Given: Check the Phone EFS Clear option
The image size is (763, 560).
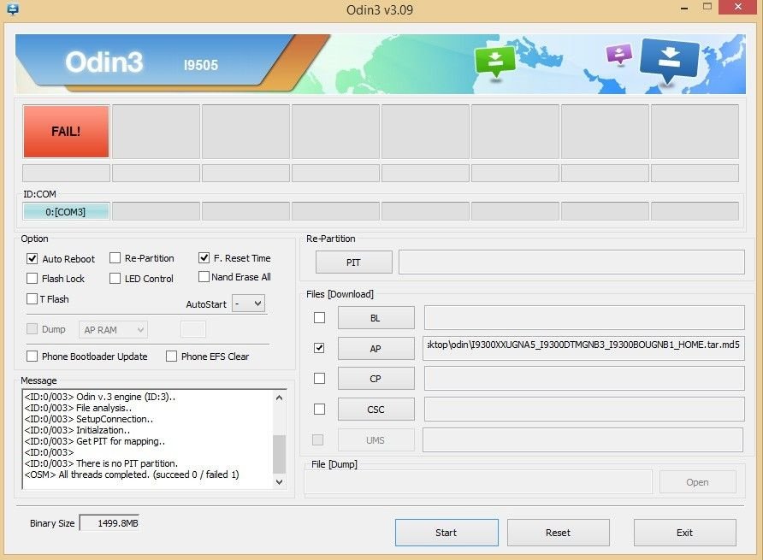Looking at the screenshot, I should click(x=171, y=357).
